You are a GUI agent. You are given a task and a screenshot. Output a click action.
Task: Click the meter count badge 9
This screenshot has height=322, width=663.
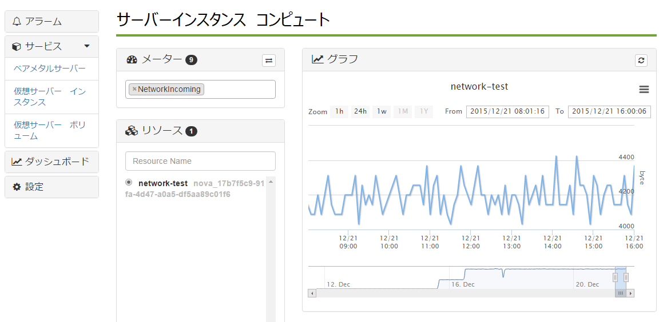point(191,60)
